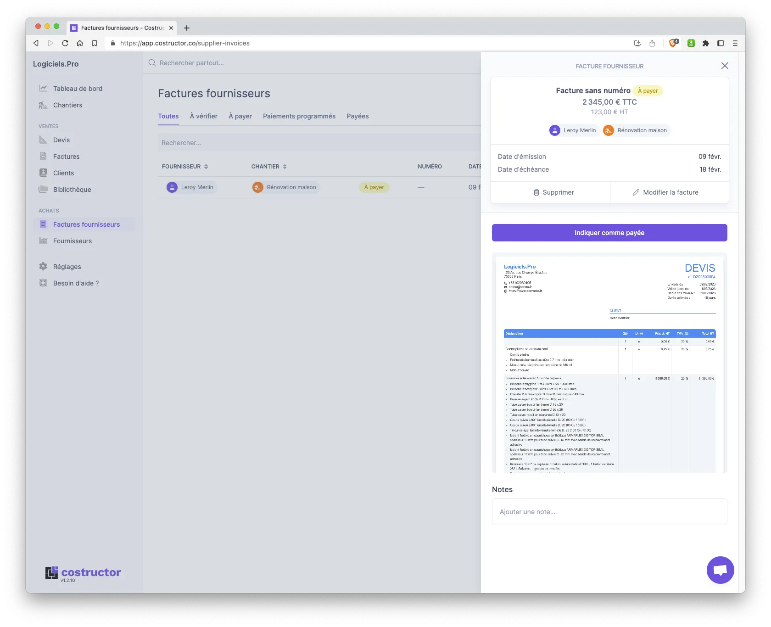The image size is (771, 627).
Task: Open a new browser tab
Action: [187, 28]
